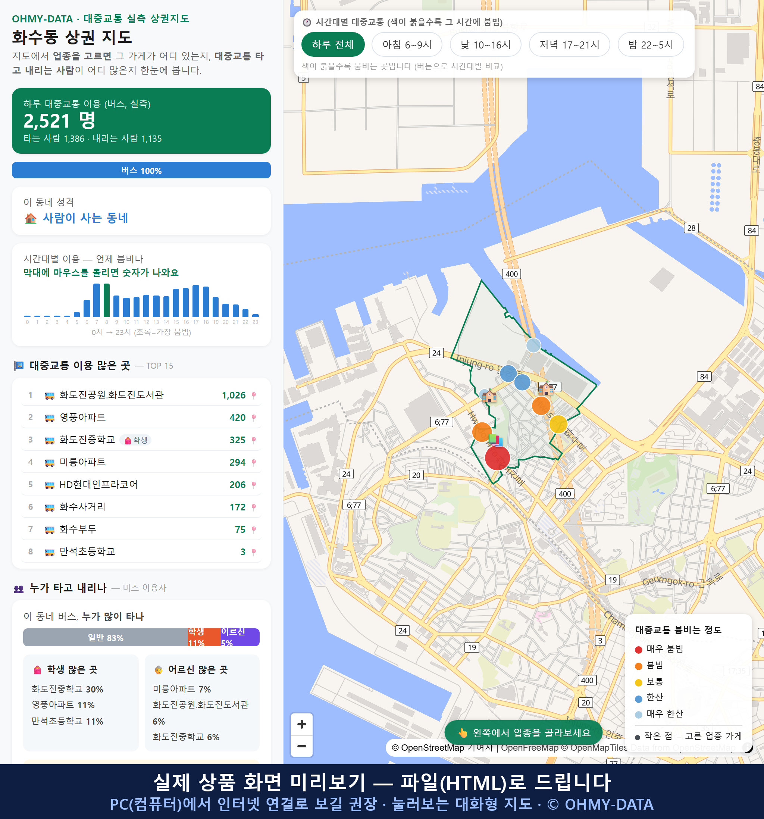The image size is (764, 819).
Task: Select the 영풍아파트 stop row
Action: point(141,418)
